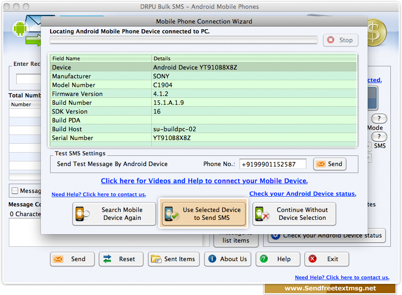This screenshot has width=402, height=295.
Task: Open Help in main window
Action: pyautogui.click(x=278, y=259)
